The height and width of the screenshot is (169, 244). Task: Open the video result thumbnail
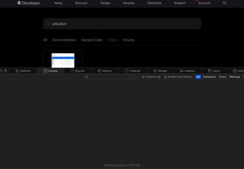[63, 60]
